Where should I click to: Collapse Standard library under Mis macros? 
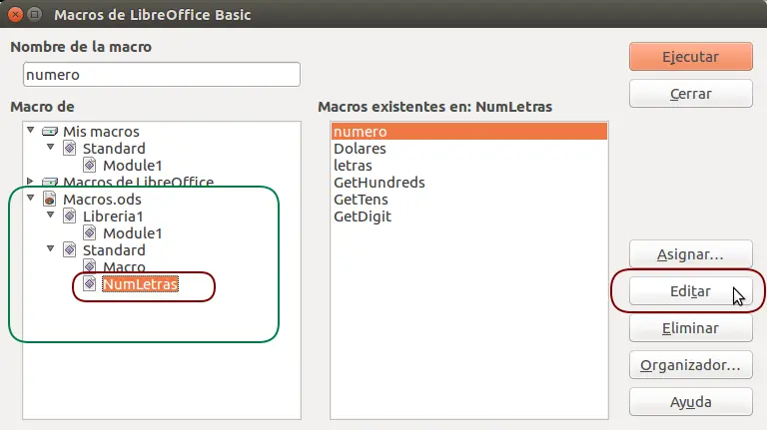coord(50,147)
